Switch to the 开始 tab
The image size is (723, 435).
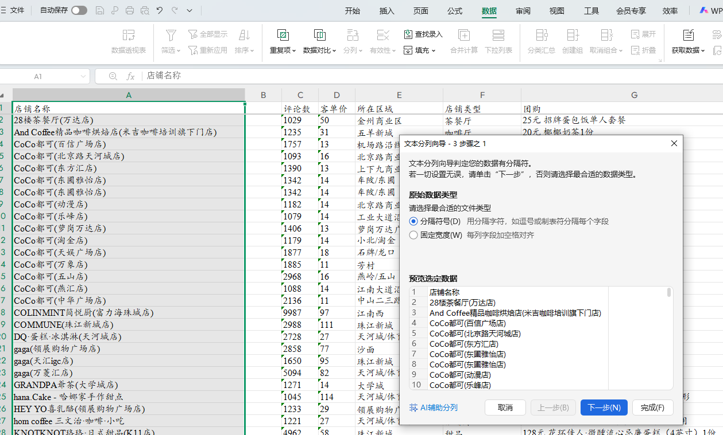point(353,11)
